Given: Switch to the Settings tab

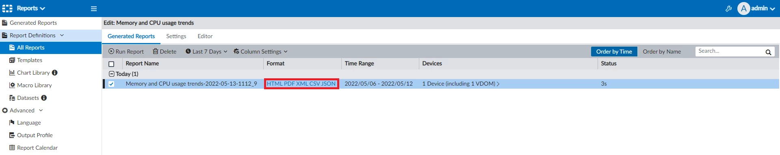Looking at the screenshot, I should click(176, 36).
